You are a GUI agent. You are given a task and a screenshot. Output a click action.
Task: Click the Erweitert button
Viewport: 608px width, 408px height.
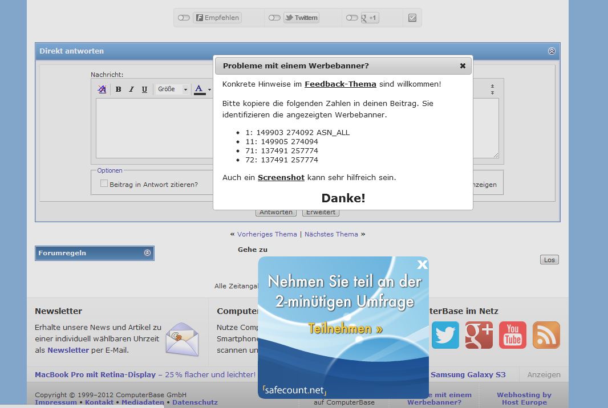321,213
